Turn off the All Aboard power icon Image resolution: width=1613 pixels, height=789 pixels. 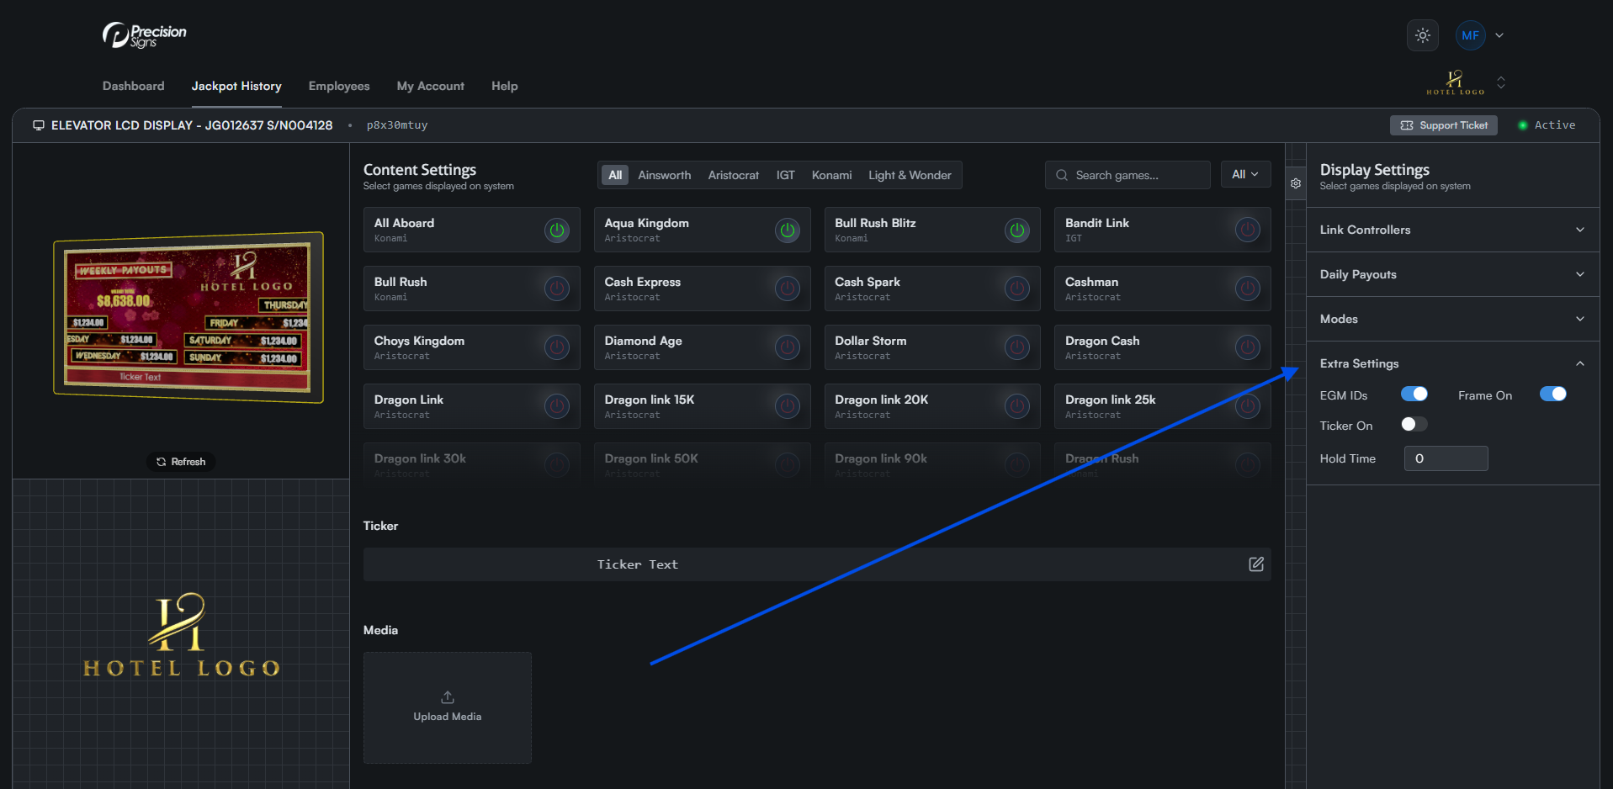pyautogui.click(x=556, y=230)
